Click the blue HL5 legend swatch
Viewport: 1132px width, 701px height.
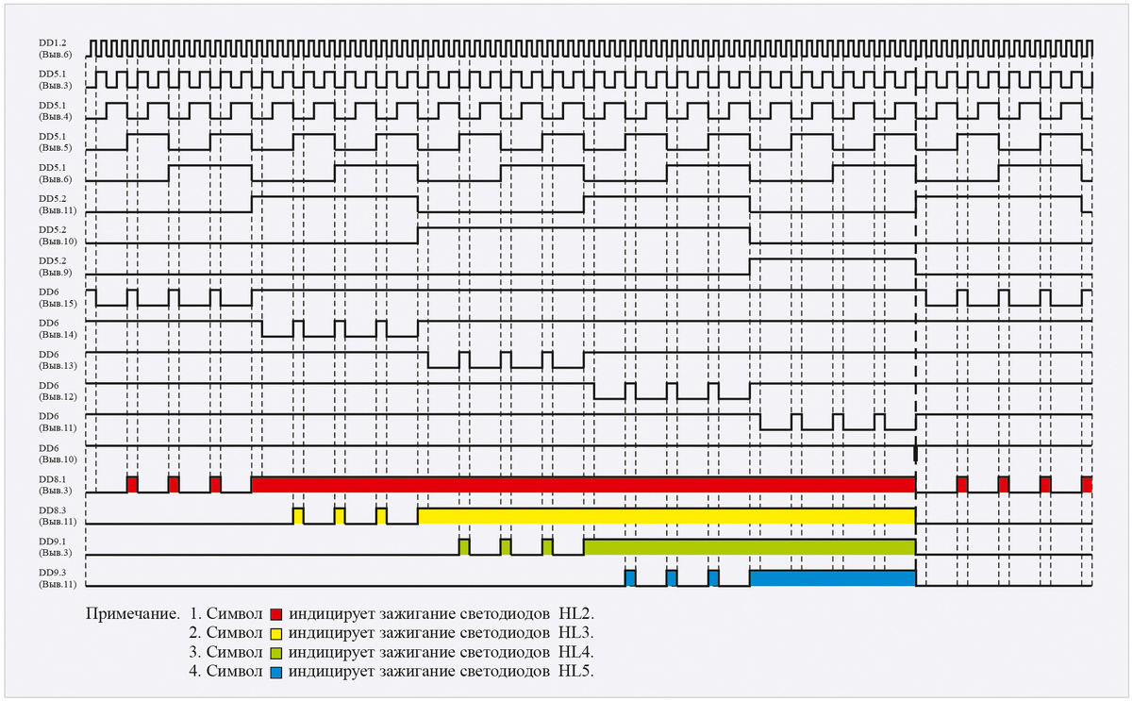click(276, 672)
